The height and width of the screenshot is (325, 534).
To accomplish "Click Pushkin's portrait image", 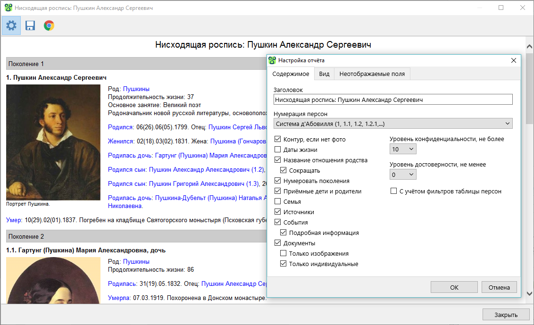I will click(x=53, y=142).
